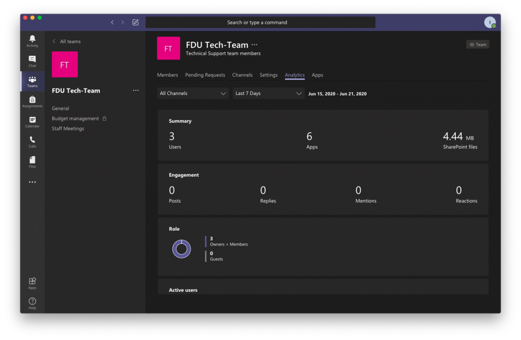The width and height of the screenshot is (521, 340).
Task: Click the Jun 15, 2020 - Jun 21, 2020 date range
Action: (337, 94)
